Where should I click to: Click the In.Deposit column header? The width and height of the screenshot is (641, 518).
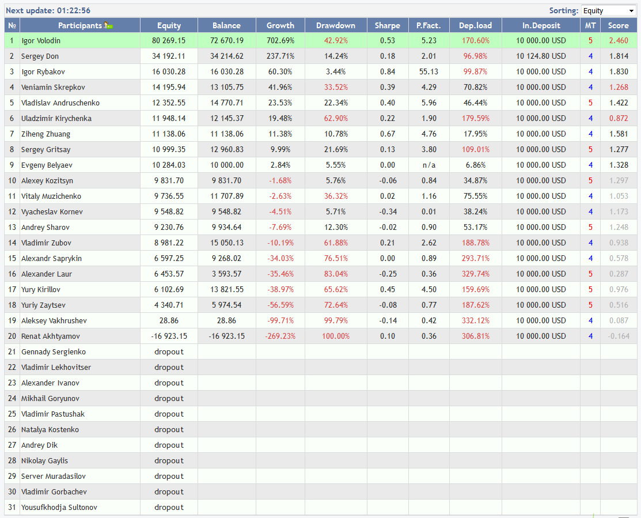541,25
